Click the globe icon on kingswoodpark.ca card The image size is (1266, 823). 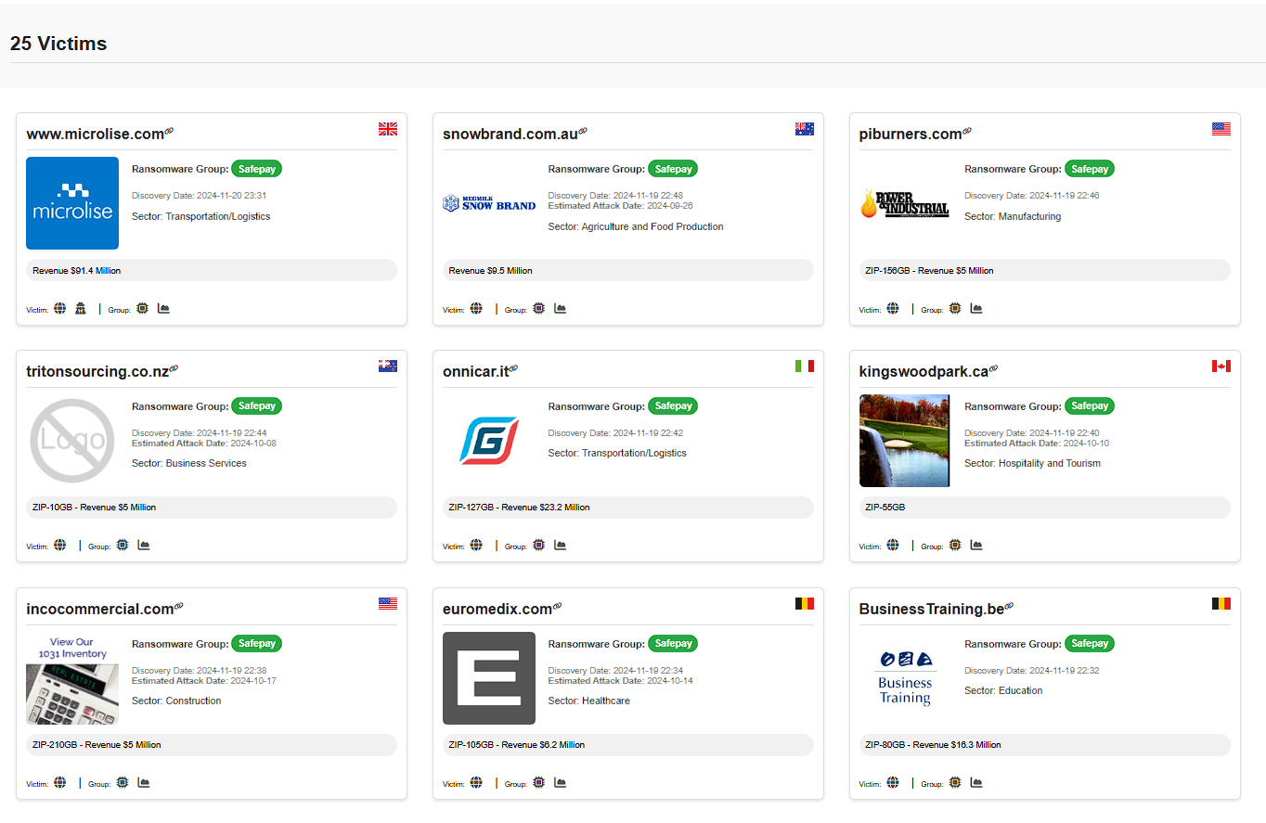tap(893, 546)
